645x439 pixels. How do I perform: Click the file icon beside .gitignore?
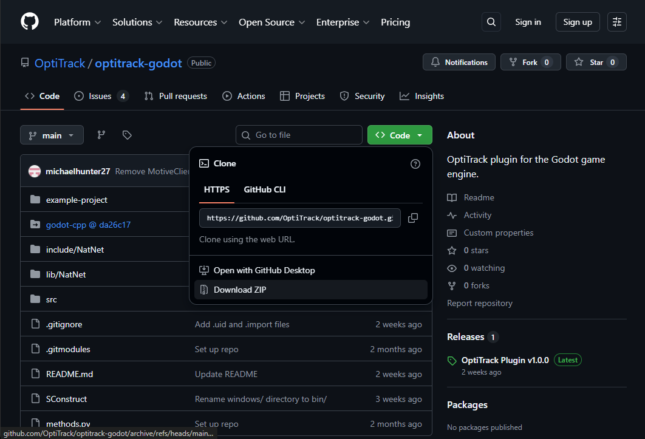(x=35, y=324)
